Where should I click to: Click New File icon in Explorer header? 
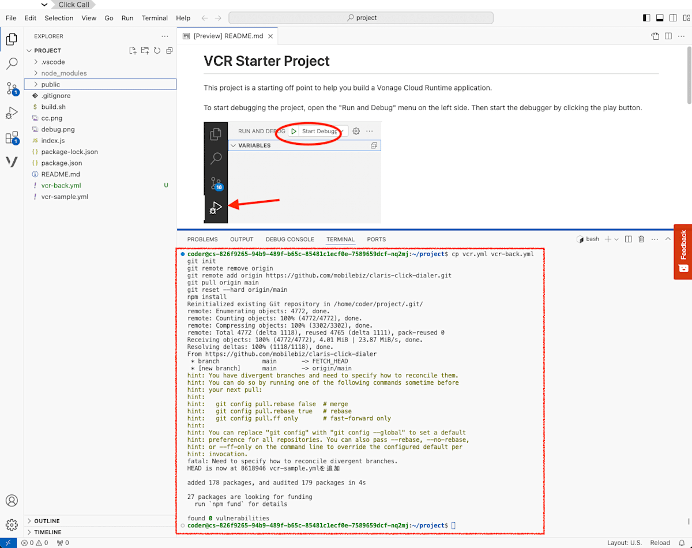pyautogui.click(x=133, y=50)
